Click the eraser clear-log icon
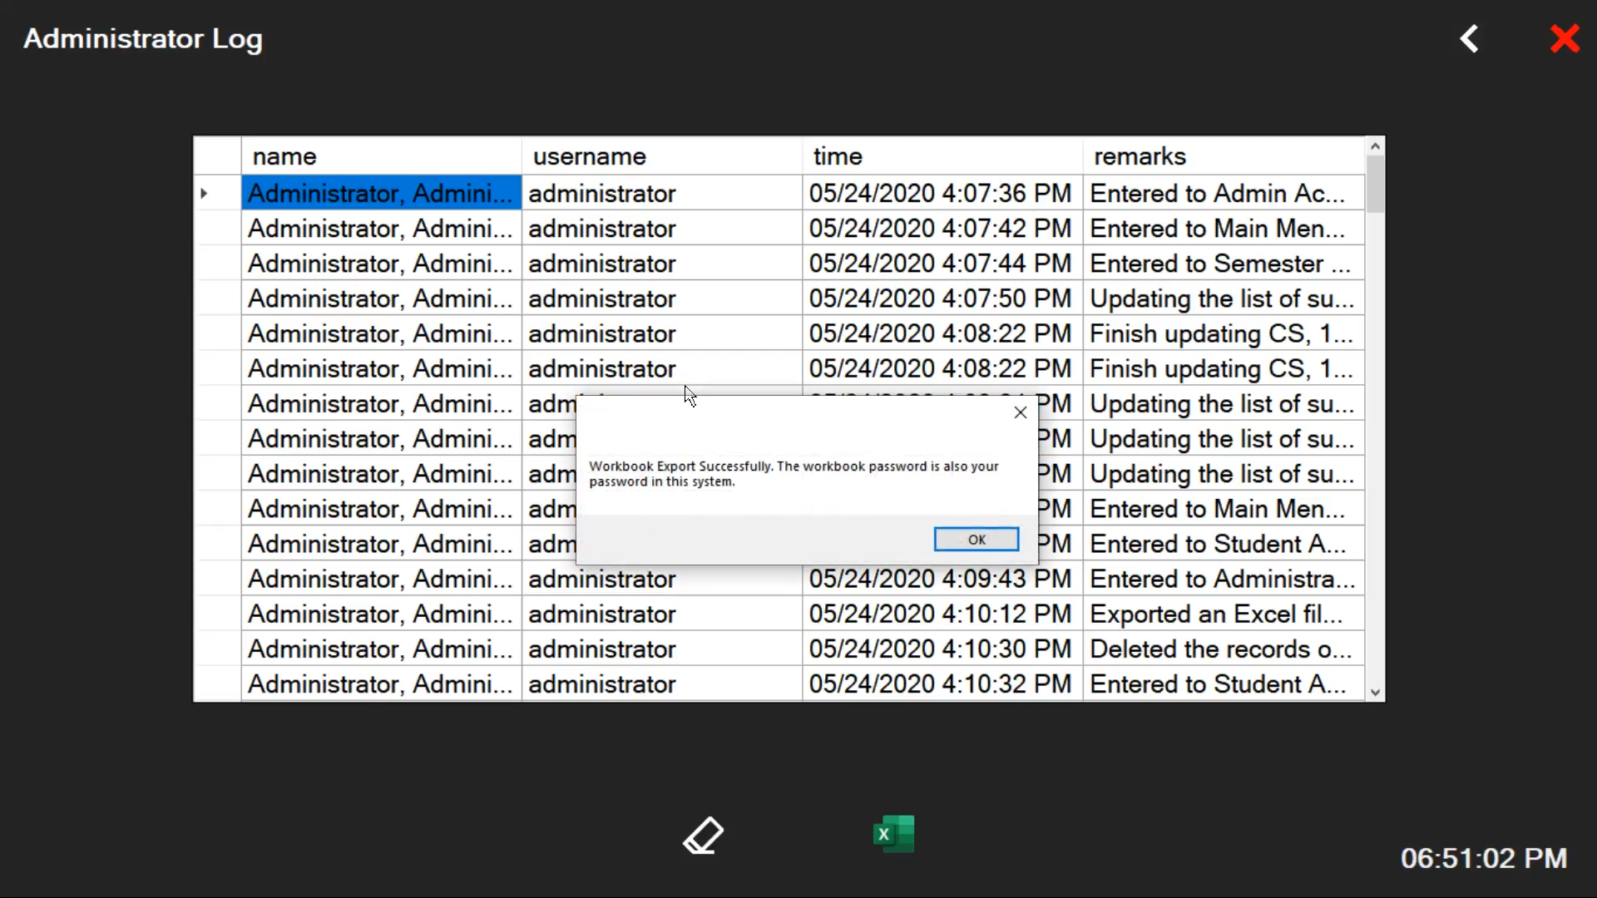Viewport: 1597px width, 898px height. tap(704, 835)
